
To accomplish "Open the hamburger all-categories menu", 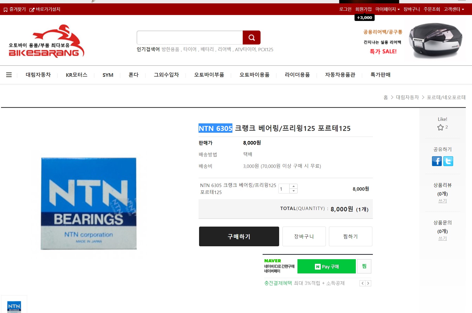I will [9, 75].
